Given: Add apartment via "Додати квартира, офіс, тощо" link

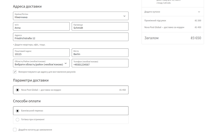Looking at the screenshot, I should (x=29, y=45).
